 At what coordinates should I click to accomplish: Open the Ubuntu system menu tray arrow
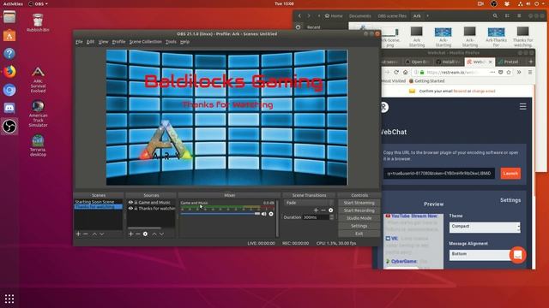coord(543,3)
